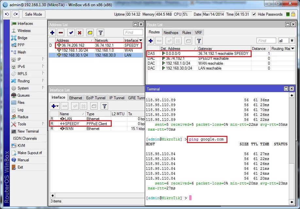Select address 192.168.1.30/24 row
The image size is (300, 209).
pos(96,50)
